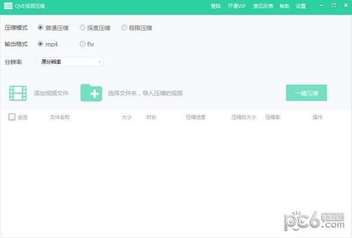
Task: Click 开通VIP in title bar
Action: 236,6
